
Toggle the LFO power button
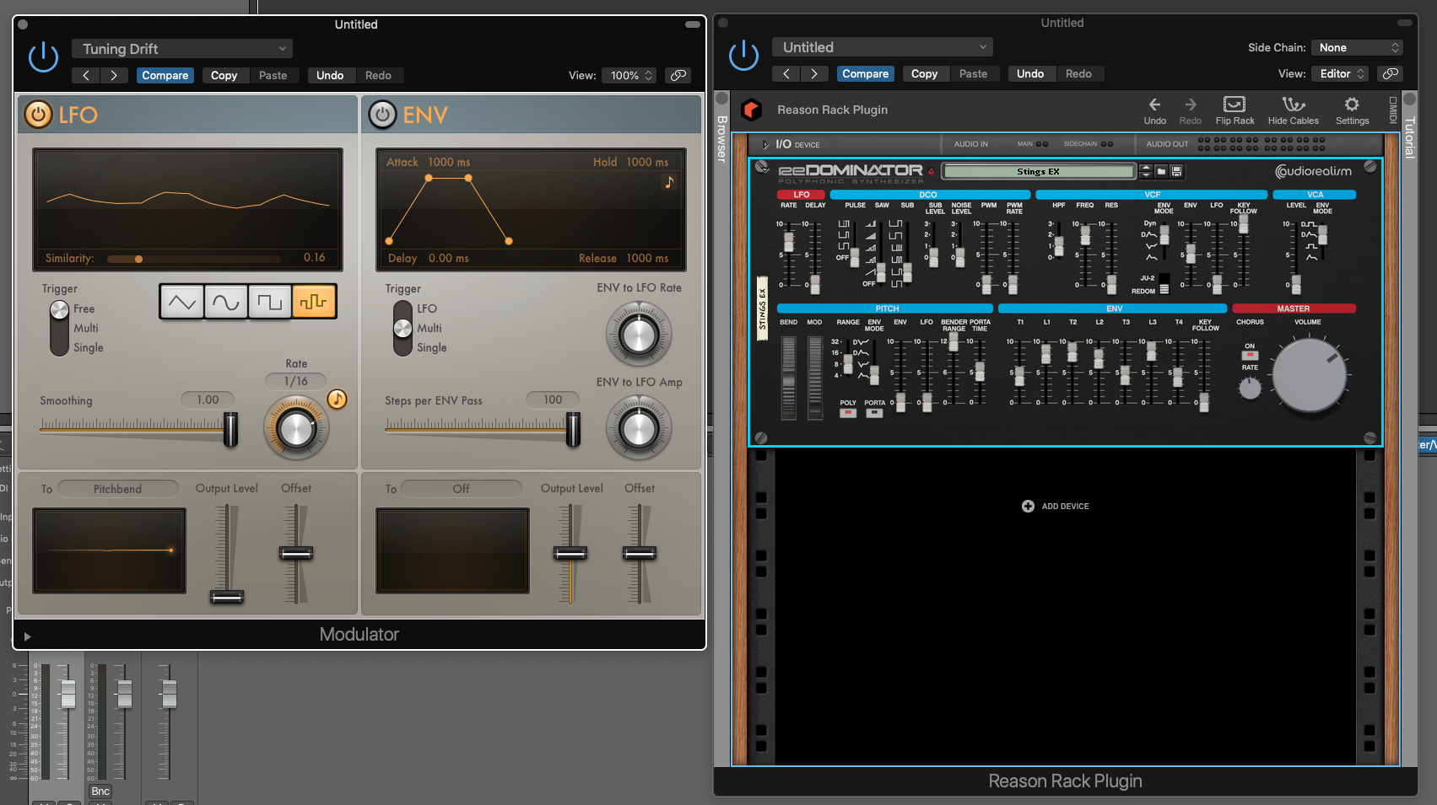coord(38,114)
